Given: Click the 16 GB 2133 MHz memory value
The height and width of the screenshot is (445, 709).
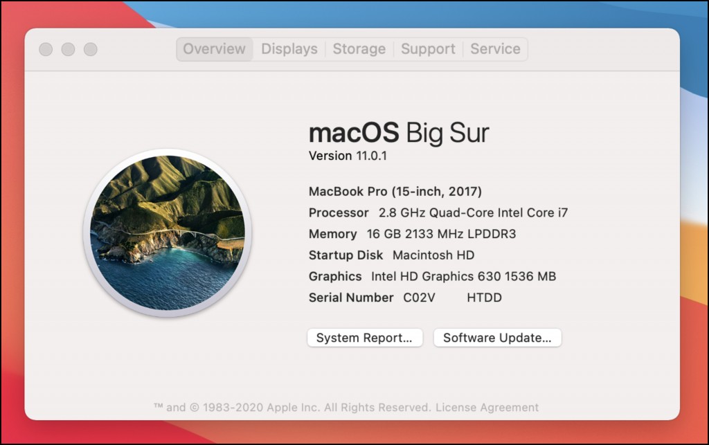Looking at the screenshot, I should 441,234.
